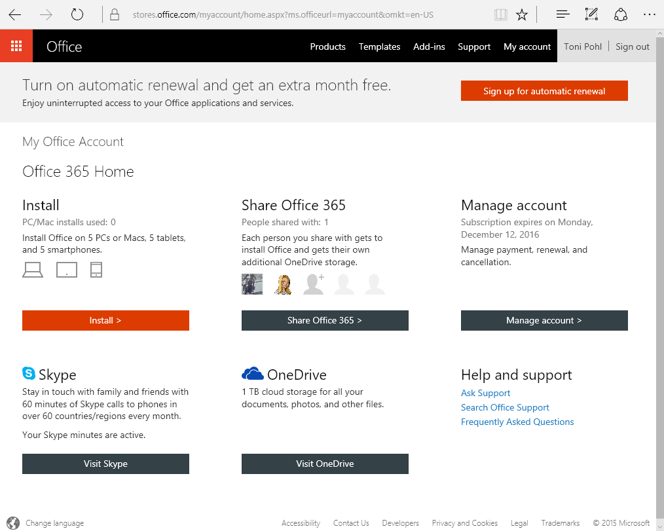This screenshot has width=664, height=531.
Task: Open the Office app launcher grid
Action: (16, 46)
